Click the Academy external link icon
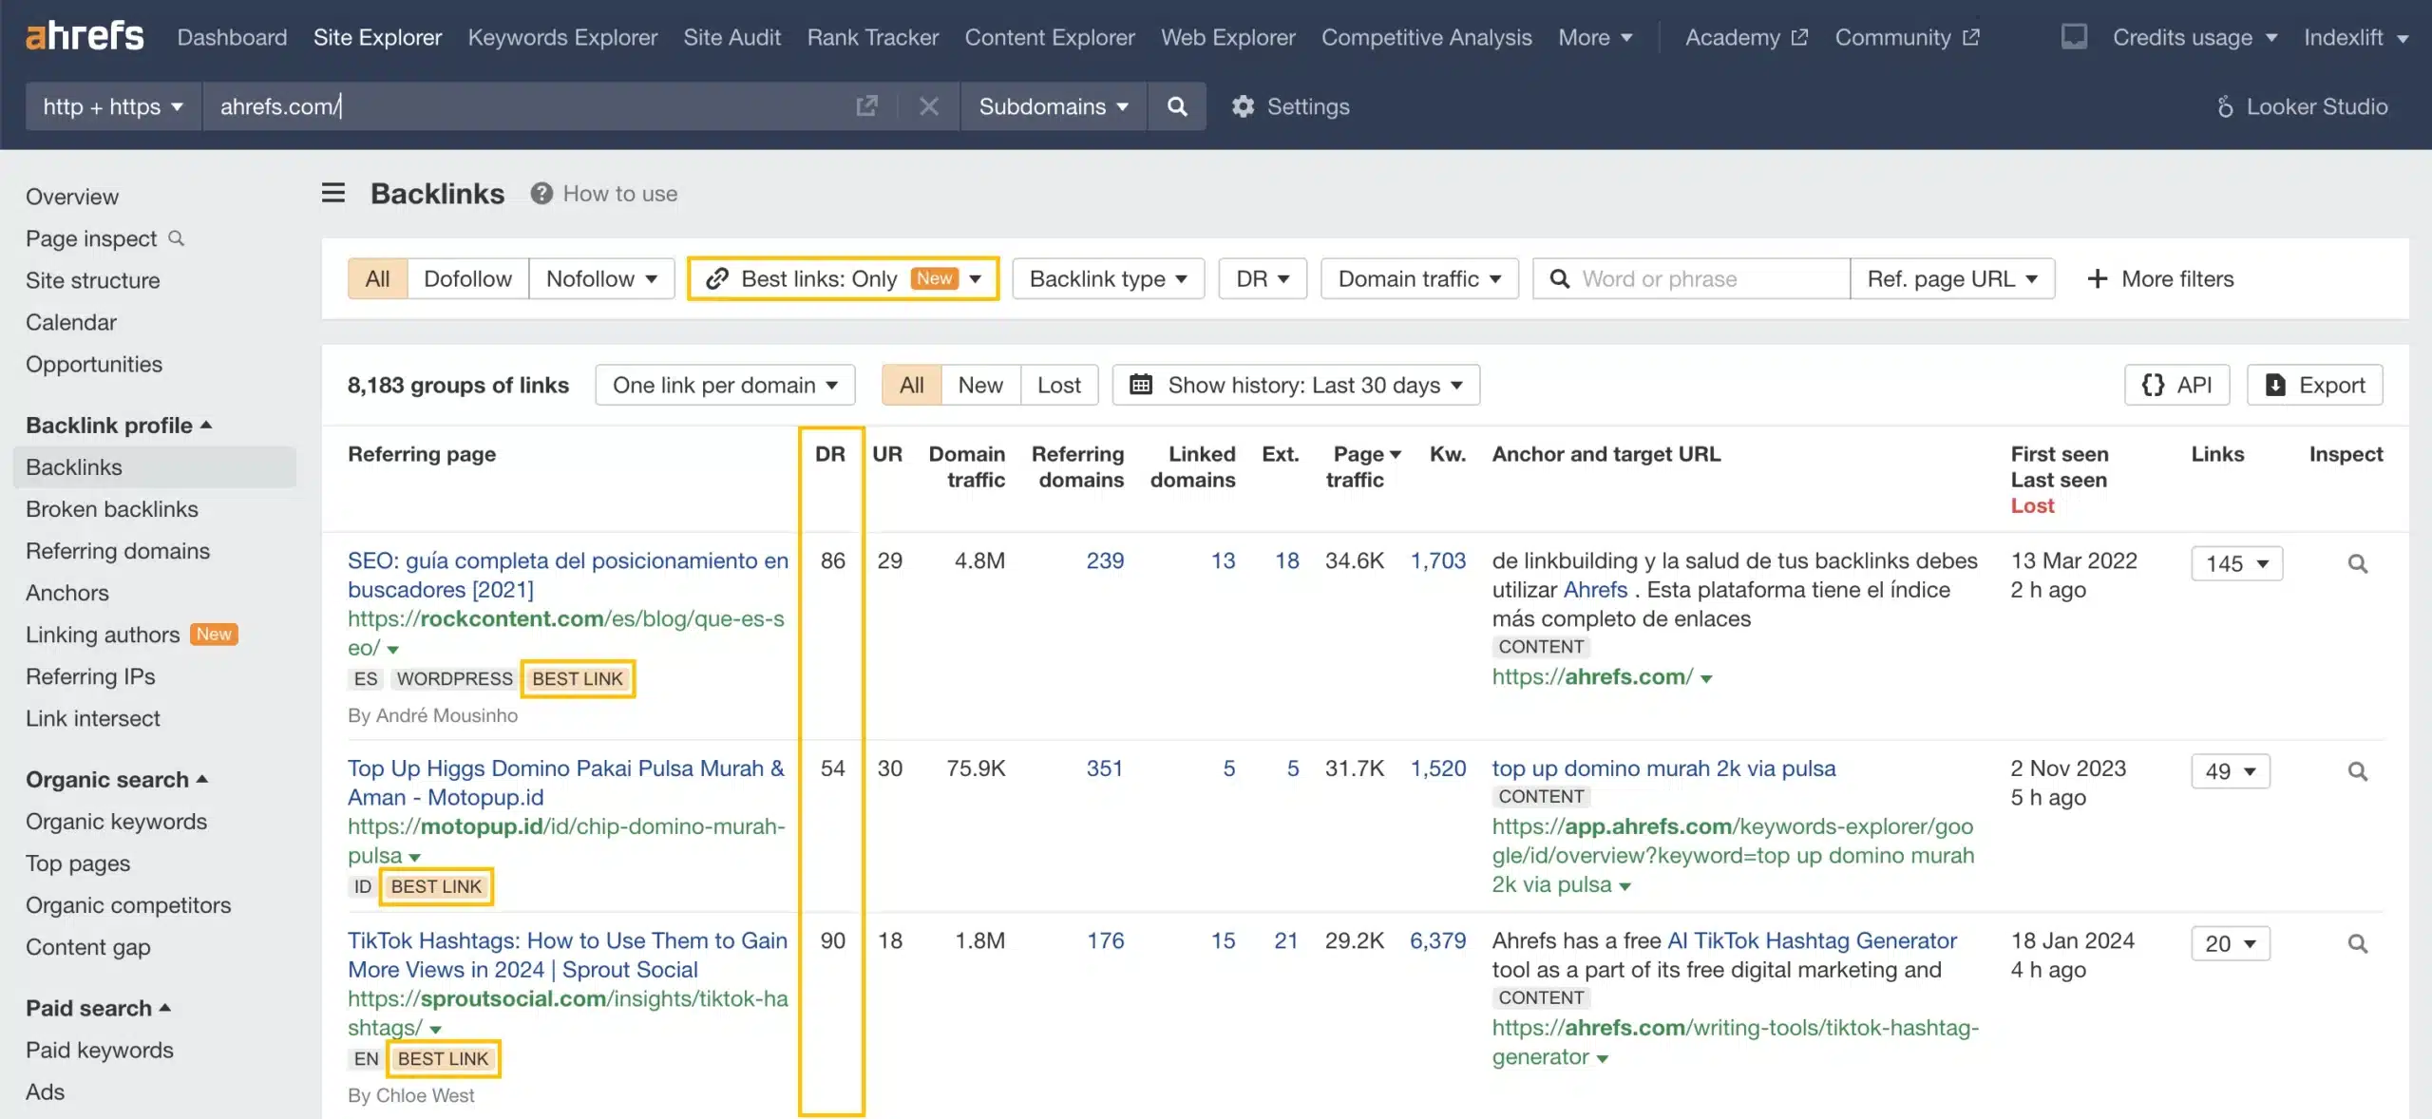 [x=1799, y=37]
